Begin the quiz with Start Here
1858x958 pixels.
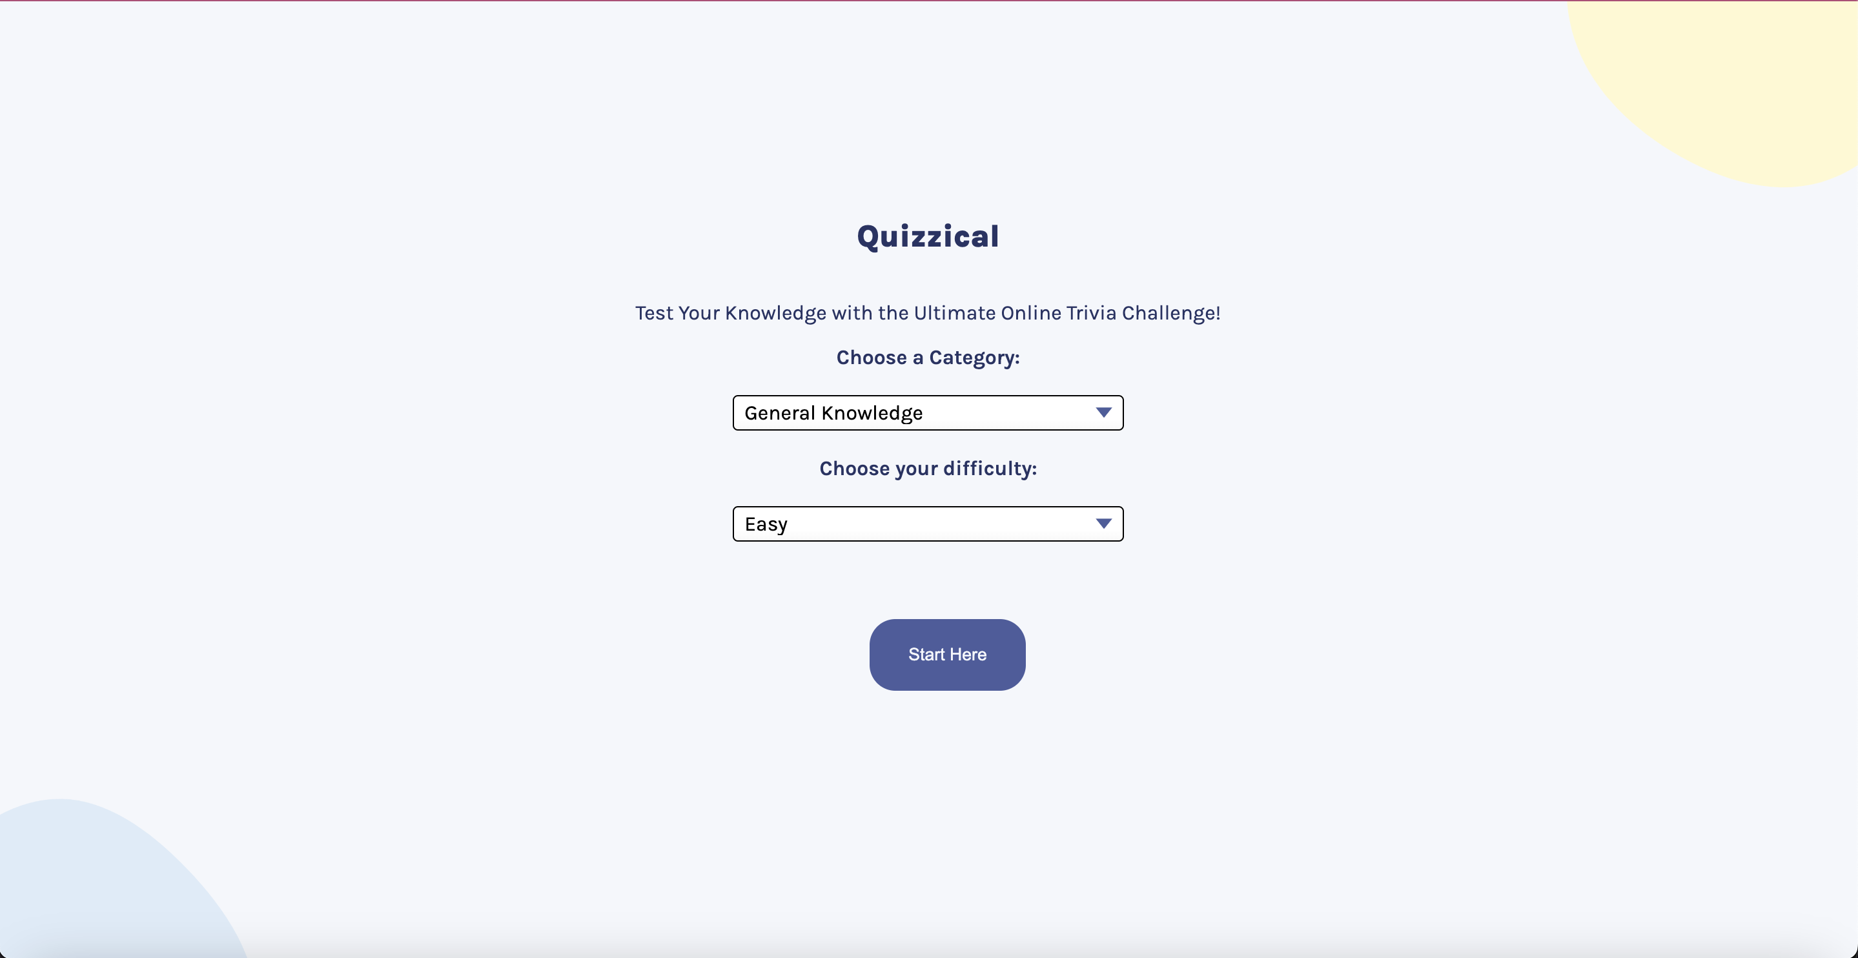coord(947,655)
